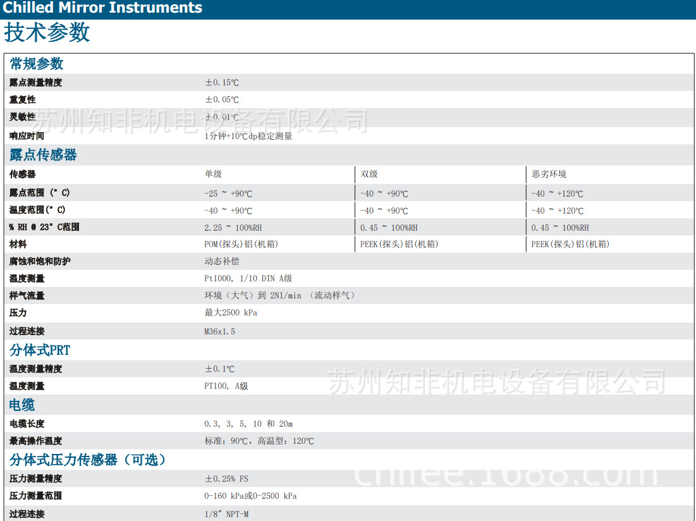
Task: Select the ±0.1℃ value
Action: [219, 369]
